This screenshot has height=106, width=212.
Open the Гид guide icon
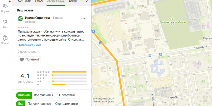click(x=5, y=24)
